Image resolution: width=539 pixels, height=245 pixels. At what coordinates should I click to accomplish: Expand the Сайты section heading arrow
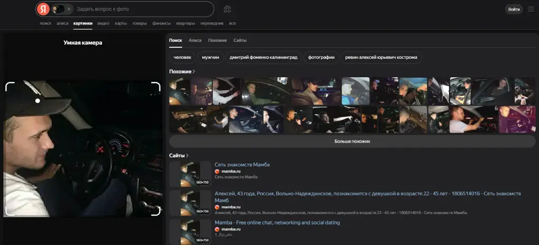187,156
